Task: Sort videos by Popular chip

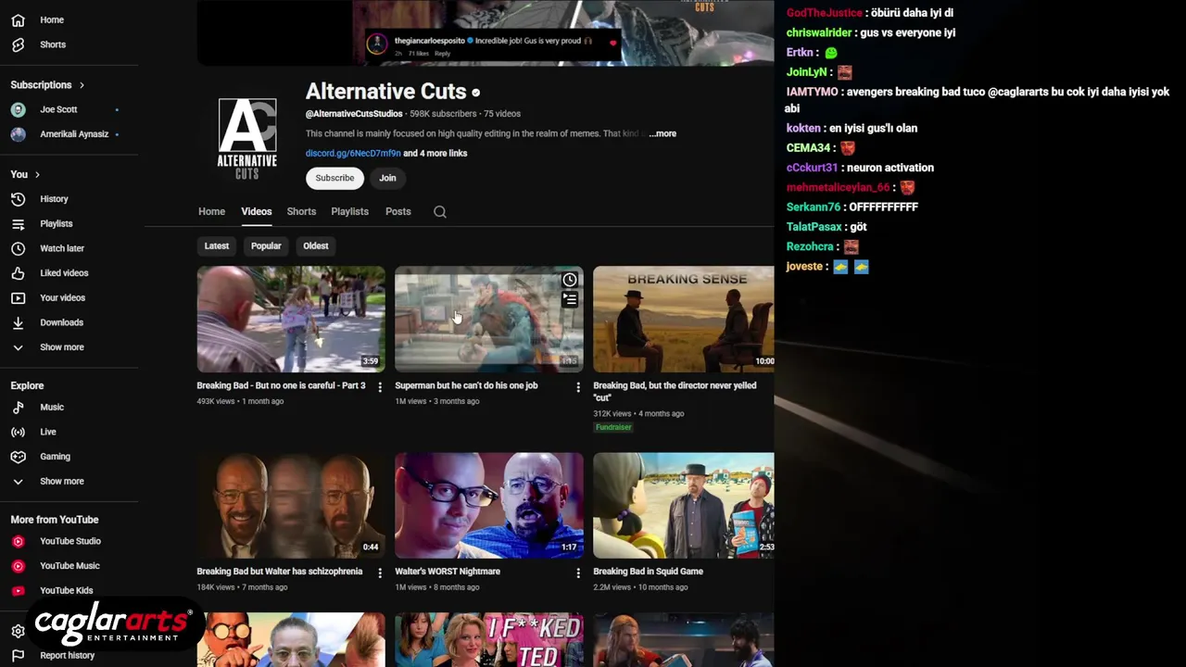Action: (266, 245)
